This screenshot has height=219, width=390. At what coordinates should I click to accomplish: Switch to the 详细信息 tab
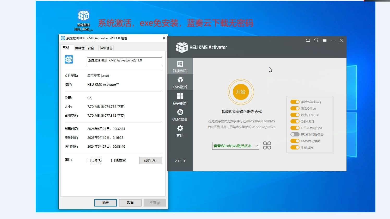[106, 48]
